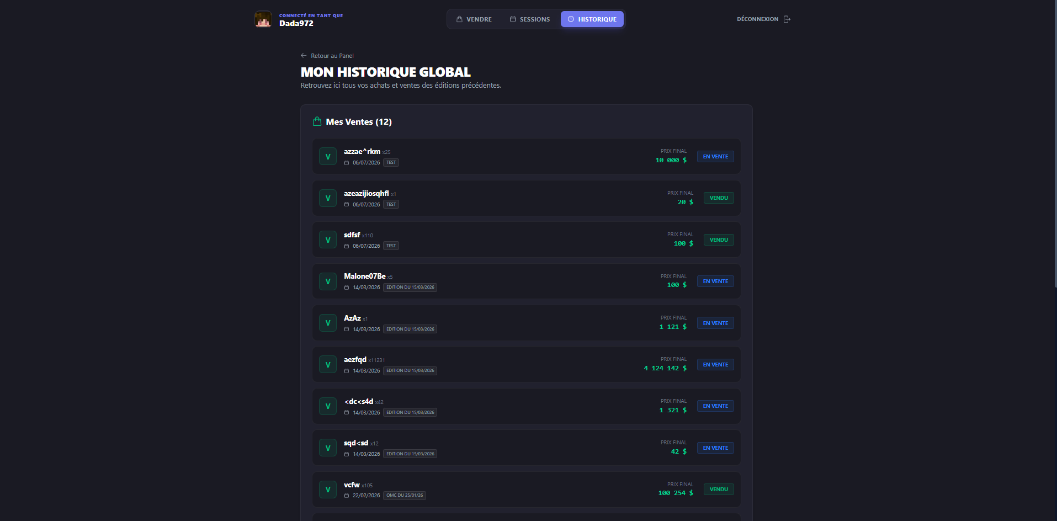
Task: Click the shopping bag icon beside Mes Ventes
Action: pos(317,121)
